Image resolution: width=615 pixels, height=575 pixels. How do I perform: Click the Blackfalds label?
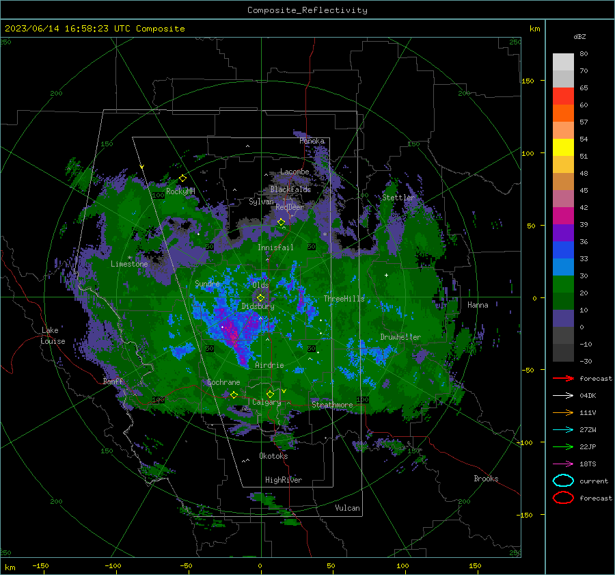click(290, 189)
